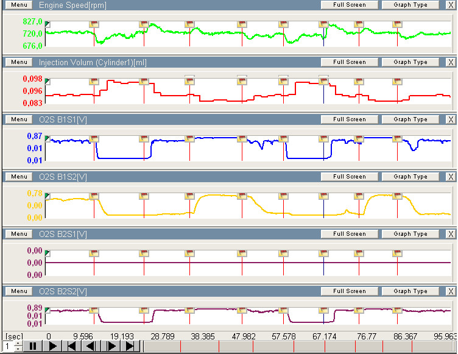
Task: Step forward one frame
Action: pyautogui.click(x=110, y=346)
